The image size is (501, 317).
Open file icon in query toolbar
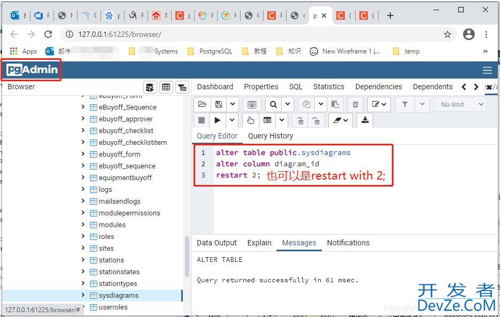click(202, 104)
